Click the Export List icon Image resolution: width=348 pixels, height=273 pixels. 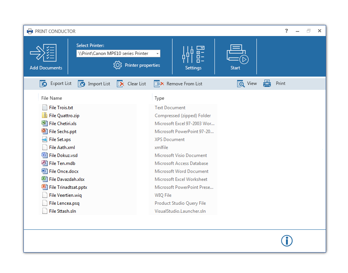click(x=44, y=84)
